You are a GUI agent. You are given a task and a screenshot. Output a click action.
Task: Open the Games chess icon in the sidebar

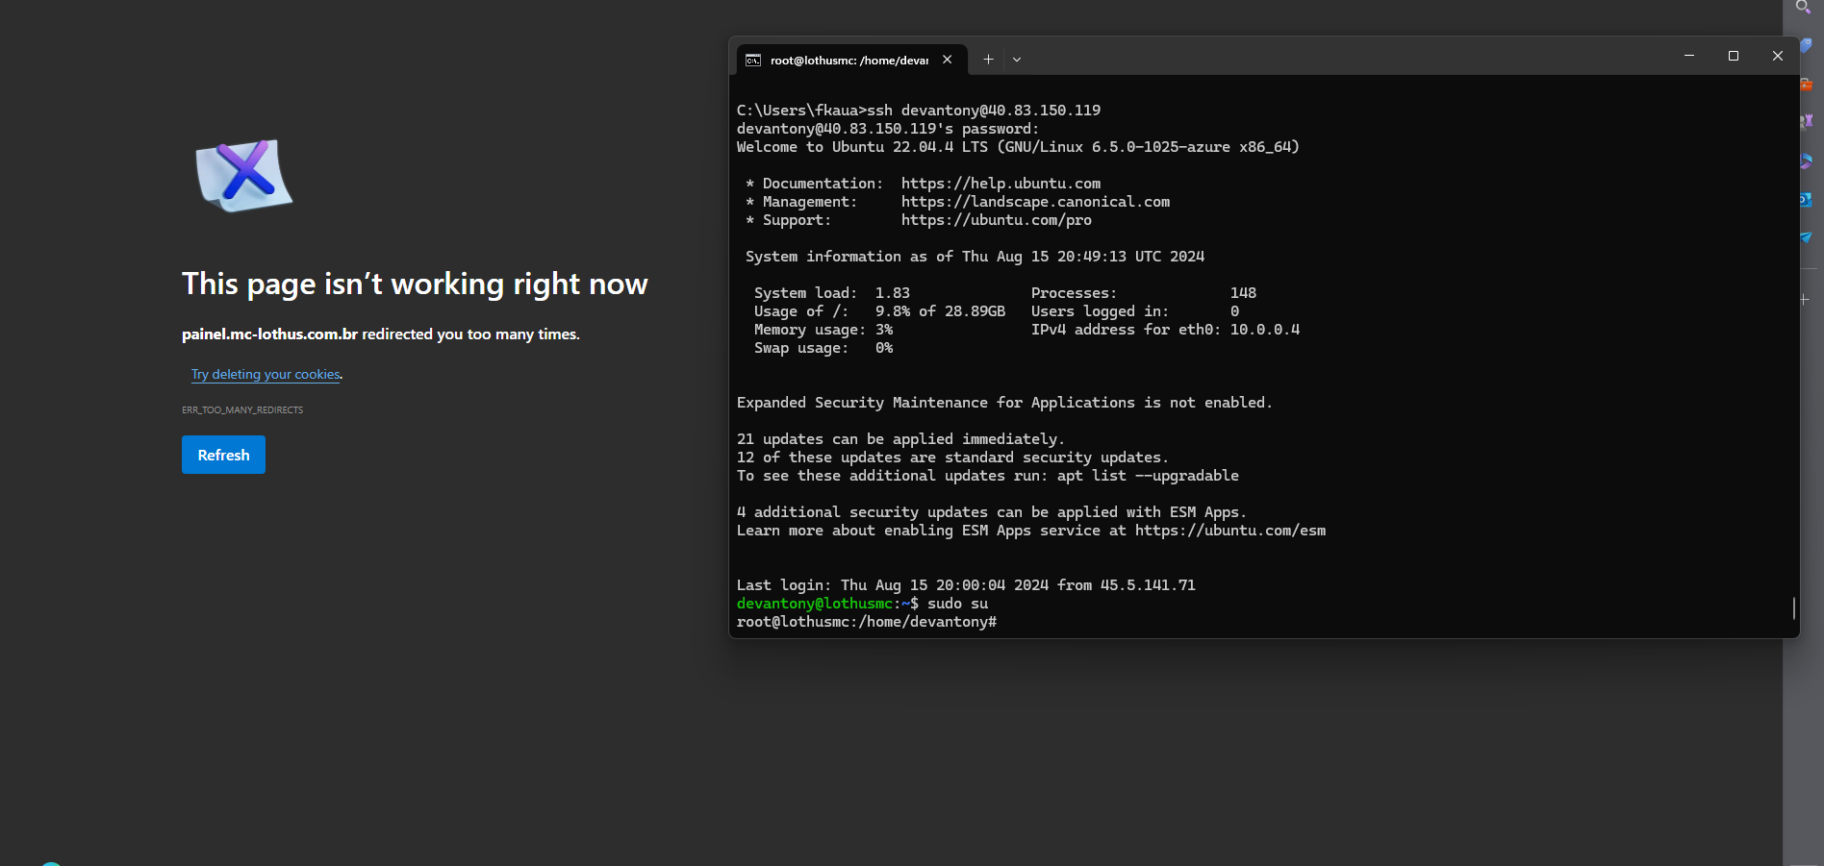coord(1806,121)
